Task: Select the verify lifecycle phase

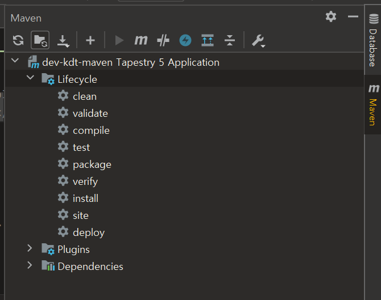Action: [x=85, y=181]
